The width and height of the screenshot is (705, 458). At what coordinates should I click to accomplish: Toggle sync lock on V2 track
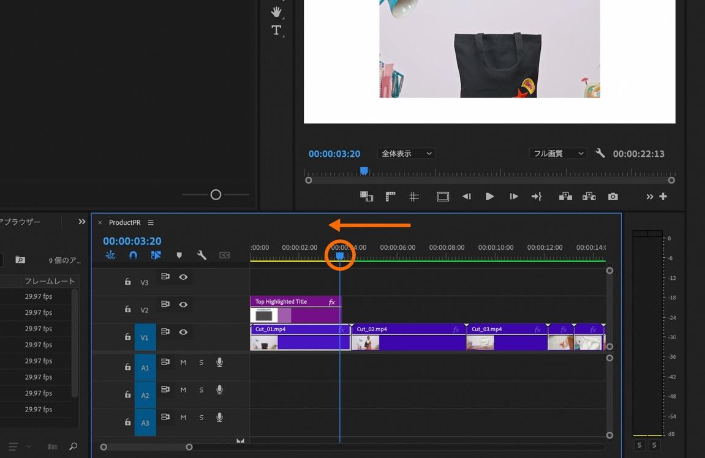pos(165,304)
